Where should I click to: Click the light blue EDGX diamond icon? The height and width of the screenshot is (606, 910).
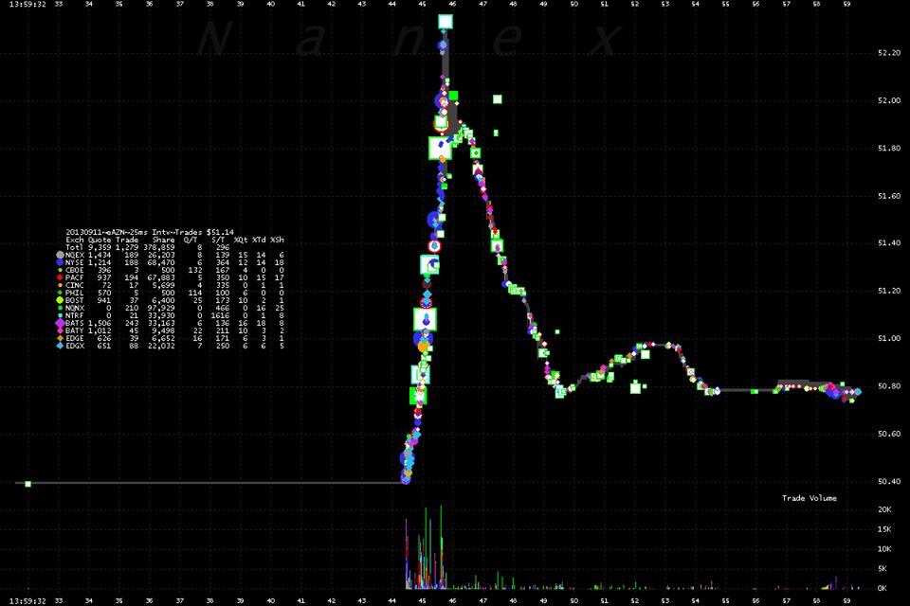point(61,347)
